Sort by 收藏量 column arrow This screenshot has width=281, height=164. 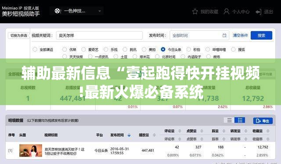(x=268, y=131)
